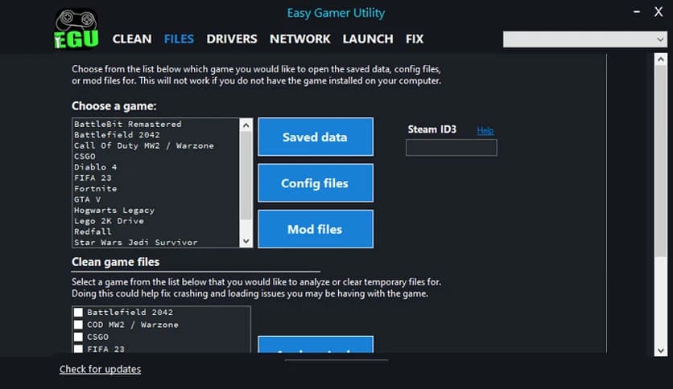The width and height of the screenshot is (673, 389).
Task: Click the game list scrollbar thumb
Action: [246, 176]
